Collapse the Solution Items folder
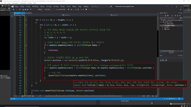Screen dimensions: 191x107 (x=161, y=22)
